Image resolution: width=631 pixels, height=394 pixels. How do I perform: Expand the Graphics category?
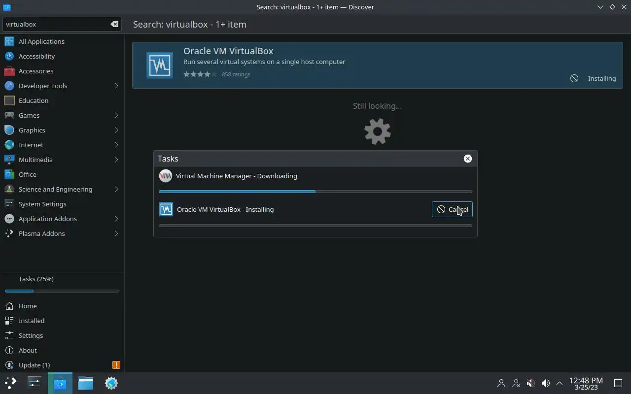(116, 130)
